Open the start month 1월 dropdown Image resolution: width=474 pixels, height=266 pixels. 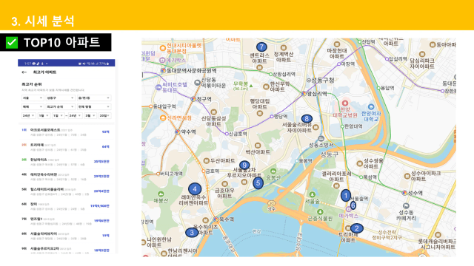point(44,115)
